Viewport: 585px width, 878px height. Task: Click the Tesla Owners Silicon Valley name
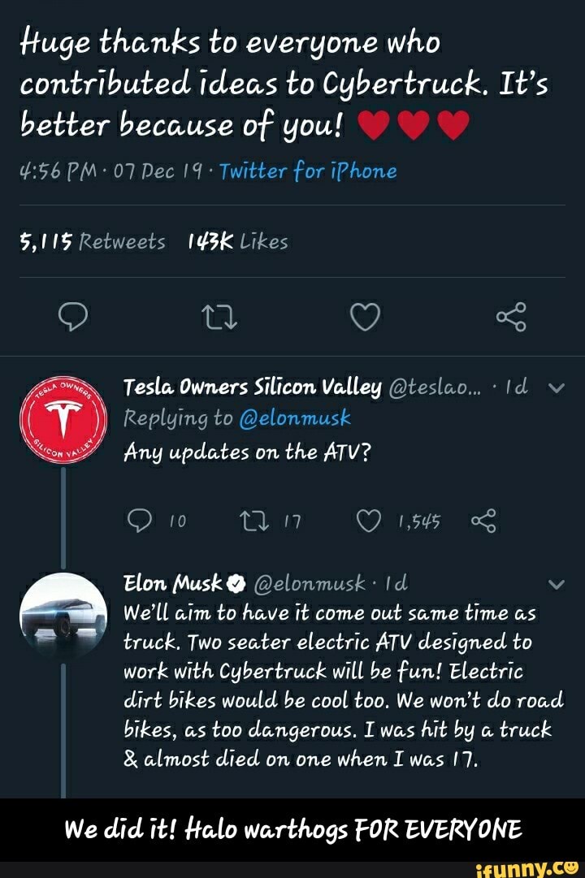point(252,389)
